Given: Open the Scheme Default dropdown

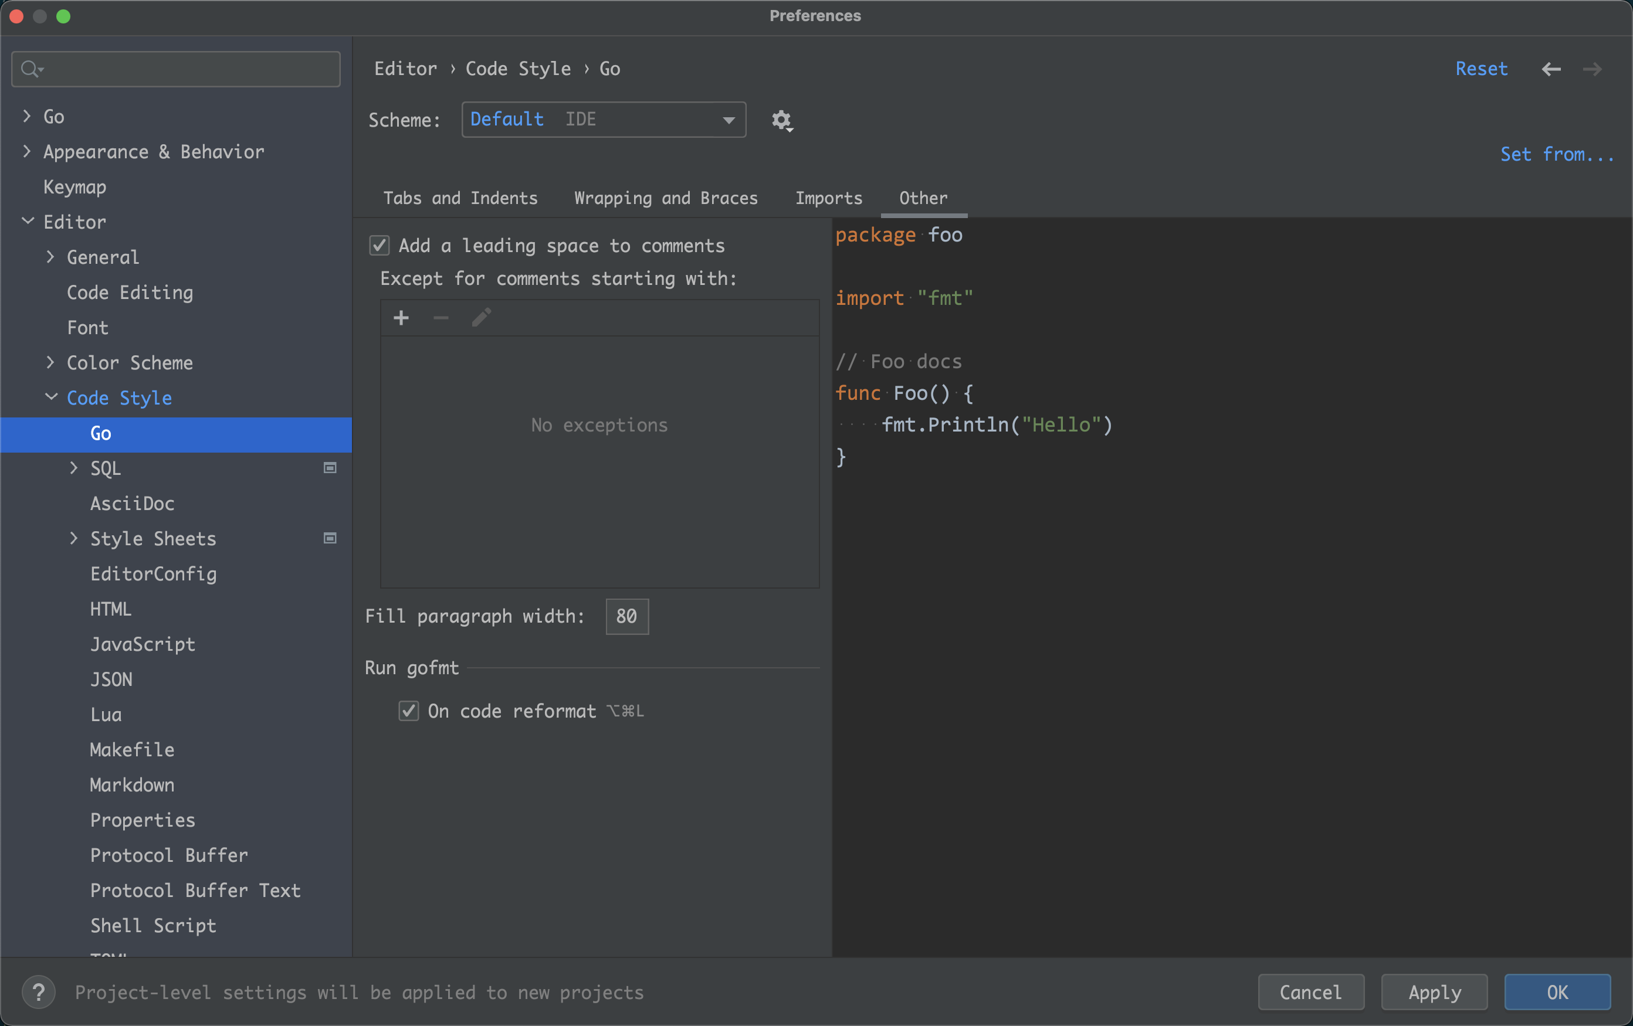Looking at the screenshot, I should tap(603, 120).
